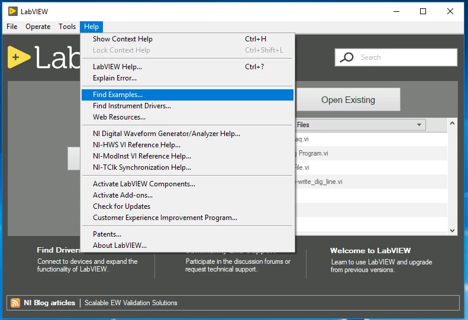Select Show Context Help
The width and height of the screenshot is (468, 320).
(188, 39)
